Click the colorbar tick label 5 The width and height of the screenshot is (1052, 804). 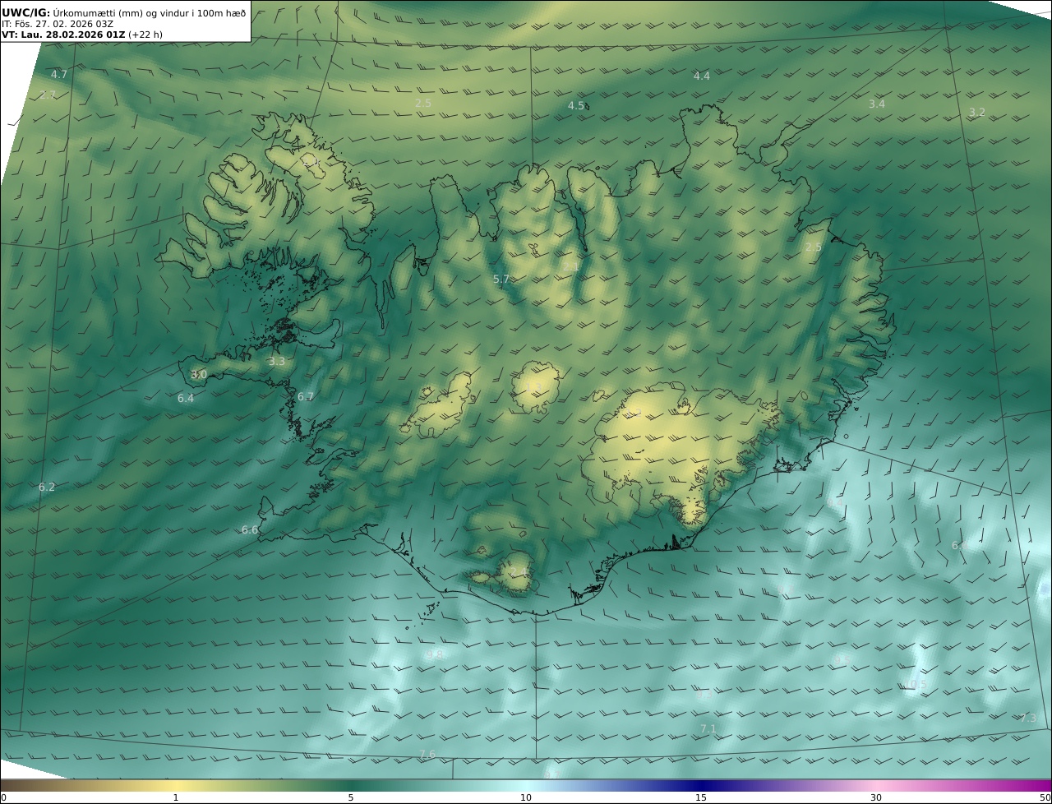click(x=351, y=798)
